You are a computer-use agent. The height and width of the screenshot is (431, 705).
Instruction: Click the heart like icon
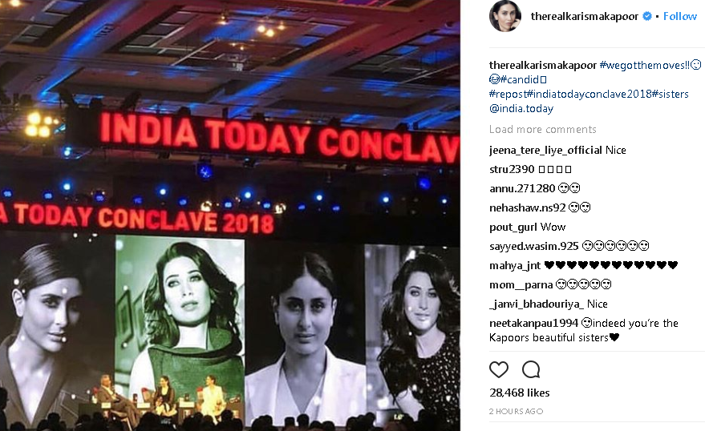tap(499, 369)
